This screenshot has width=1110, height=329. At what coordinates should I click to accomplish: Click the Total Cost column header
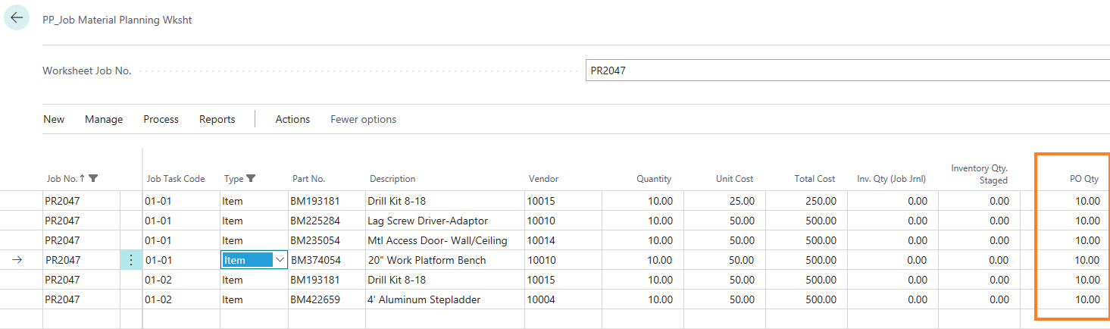815,179
